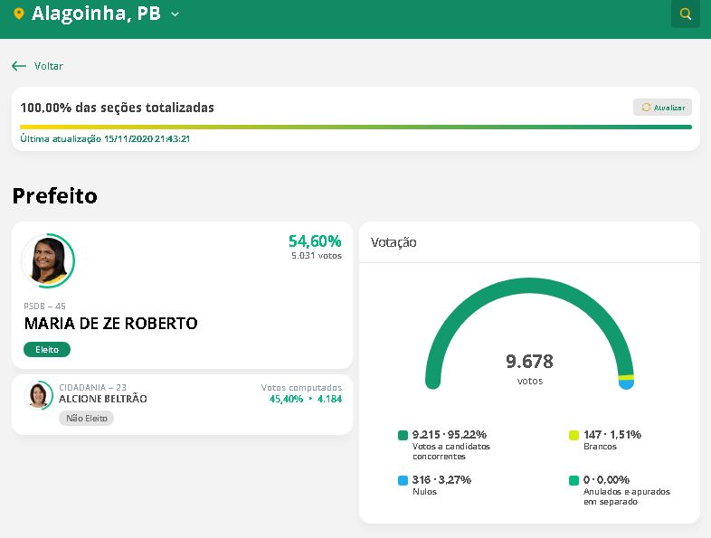Click the sections totalized progress bar

[355, 127]
